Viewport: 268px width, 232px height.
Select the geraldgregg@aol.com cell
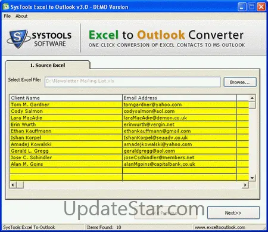pos(179,151)
